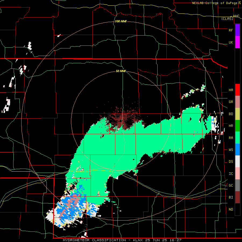Click the GR legend label
This screenshot has height=242, width=242.
point(231,102)
